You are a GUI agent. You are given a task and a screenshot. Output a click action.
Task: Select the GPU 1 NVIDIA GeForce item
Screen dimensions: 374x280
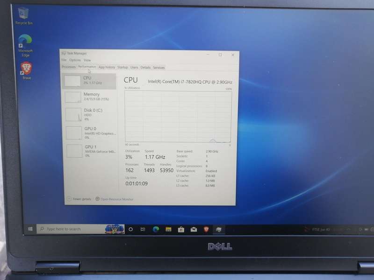[92, 151]
